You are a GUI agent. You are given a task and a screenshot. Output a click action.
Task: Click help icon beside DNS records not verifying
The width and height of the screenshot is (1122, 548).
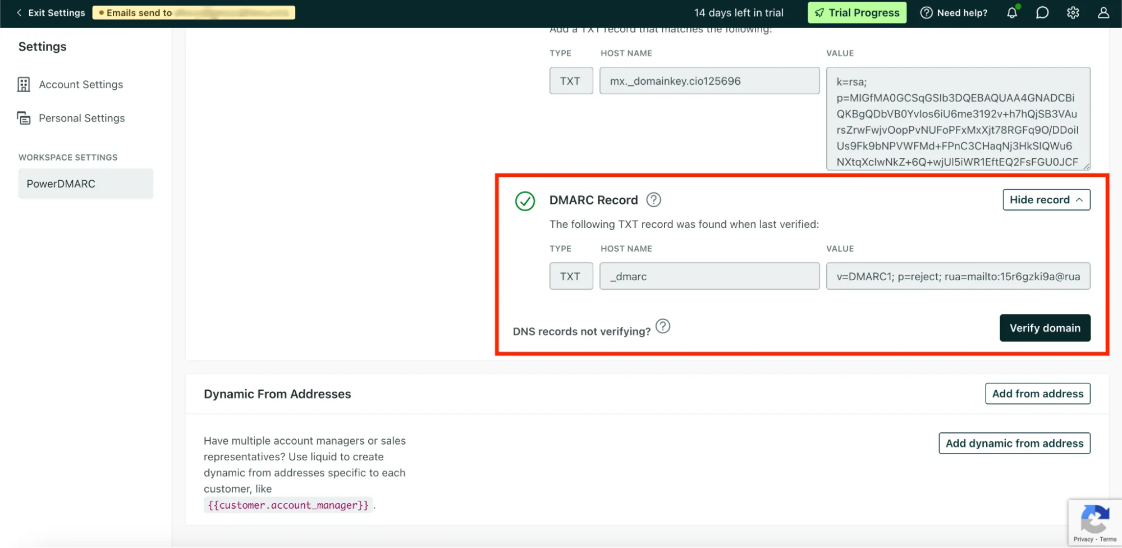point(663,326)
